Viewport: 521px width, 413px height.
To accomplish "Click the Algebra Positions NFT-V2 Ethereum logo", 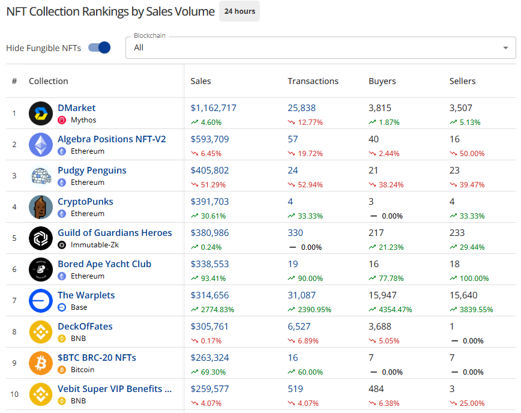I will coord(41,145).
